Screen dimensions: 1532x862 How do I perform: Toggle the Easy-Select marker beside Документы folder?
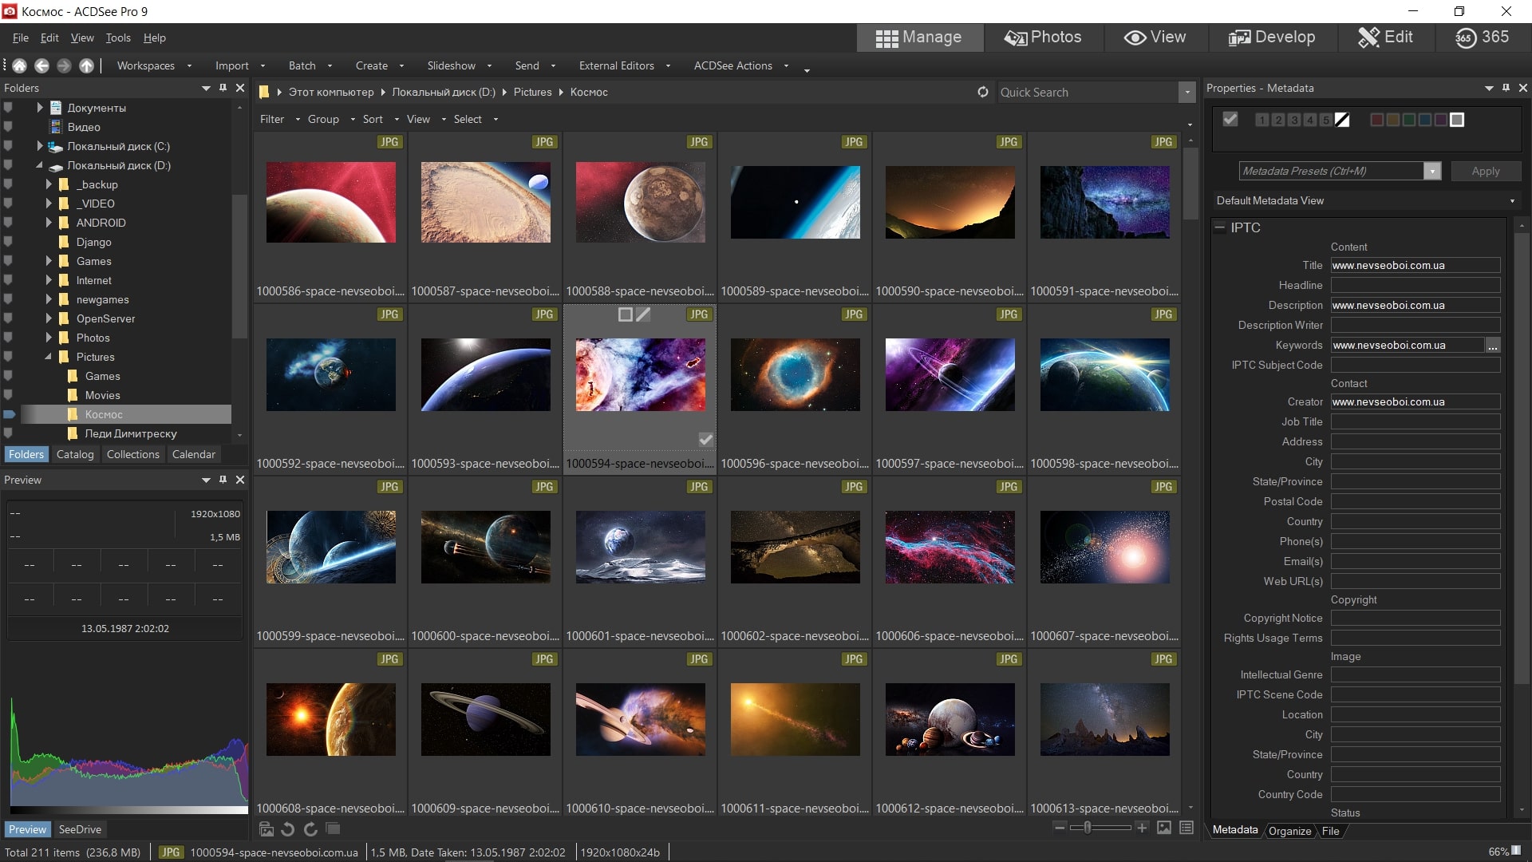coord(8,108)
